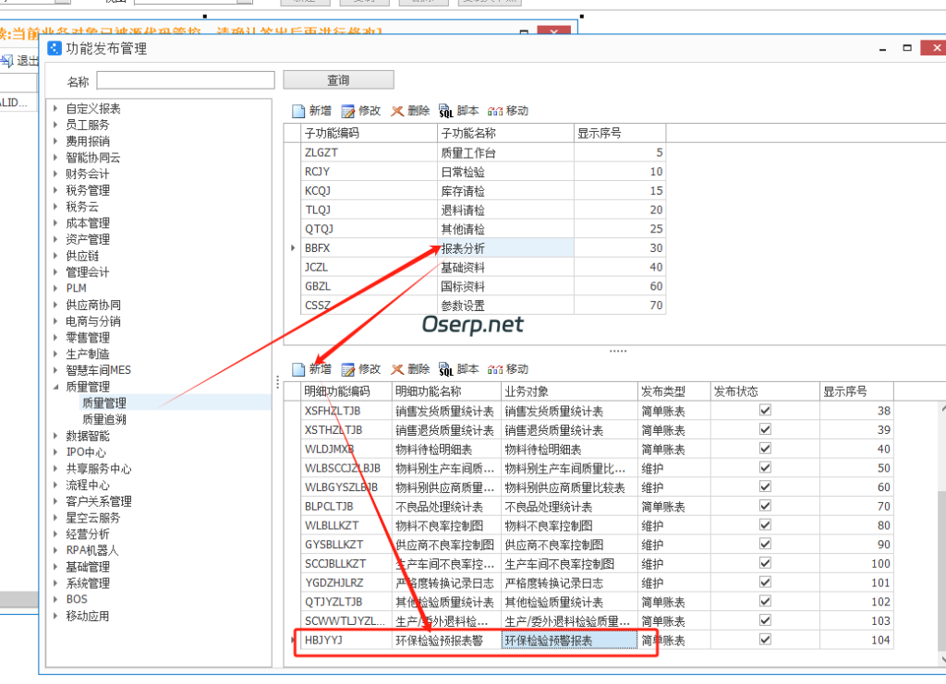The width and height of the screenshot is (946, 684).
Task: Click the Delete (删除) icon in the upper toolbar
Action: click(413, 110)
